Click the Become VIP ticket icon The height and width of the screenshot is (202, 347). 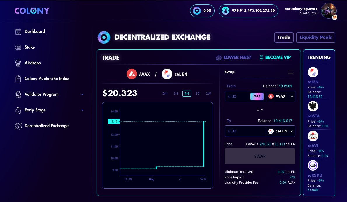pos(261,57)
